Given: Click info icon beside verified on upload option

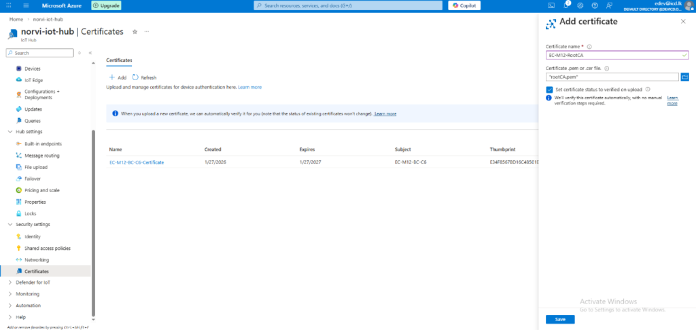Looking at the screenshot, I should (648, 89).
